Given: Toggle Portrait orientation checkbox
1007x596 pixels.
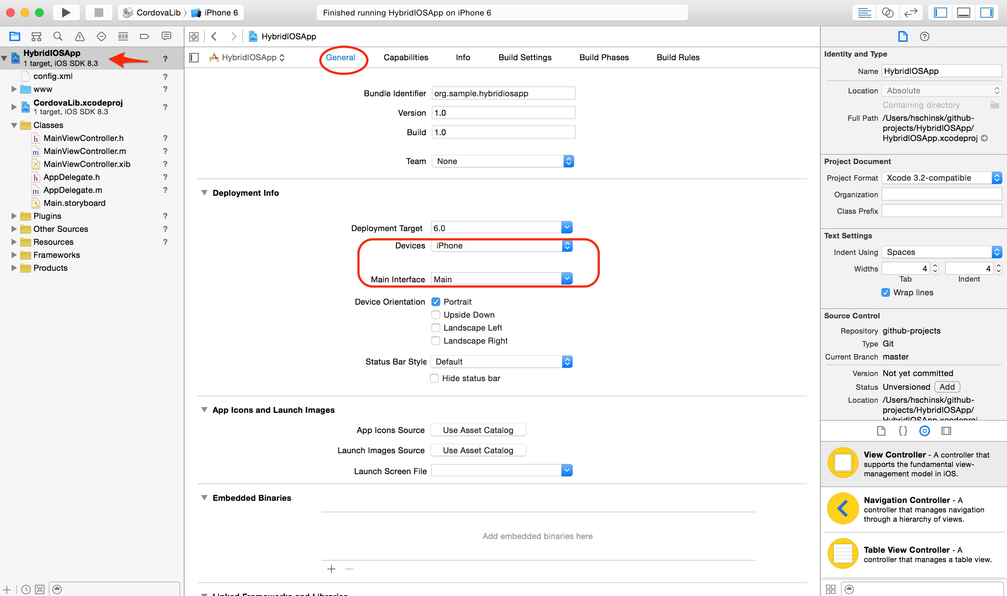Looking at the screenshot, I should [x=435, y=302].
